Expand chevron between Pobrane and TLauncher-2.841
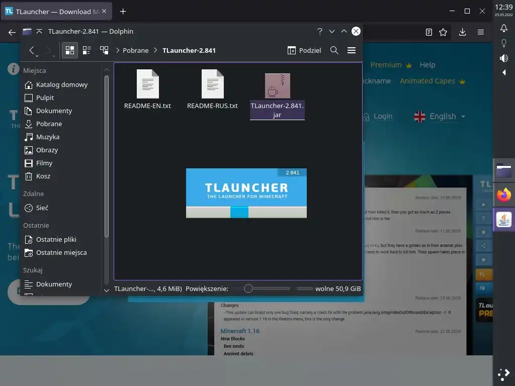Viewport: 515px width, 386px height. point(156,50)
